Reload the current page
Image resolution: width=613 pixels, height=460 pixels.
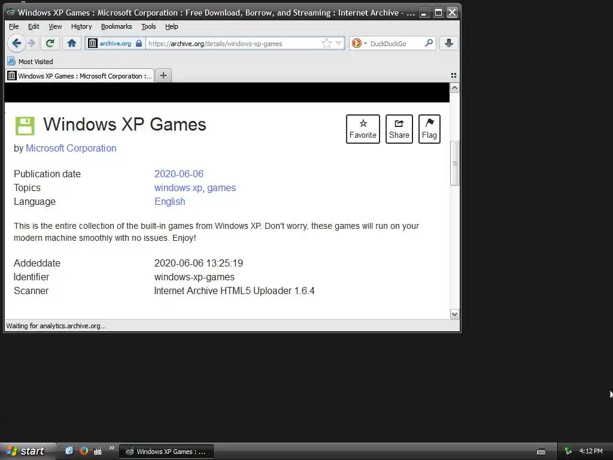tap(50, 43)
